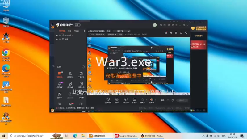Add a 摄像头 camera source
247x139 pixels.
click(x=117, y=101)
